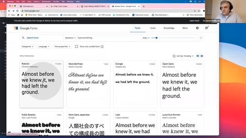Switch to list view layout icon

[x=202, y=56]
